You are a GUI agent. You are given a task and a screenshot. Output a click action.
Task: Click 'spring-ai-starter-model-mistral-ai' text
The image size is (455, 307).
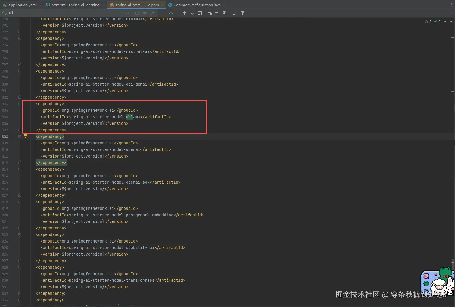pos(109,51)
